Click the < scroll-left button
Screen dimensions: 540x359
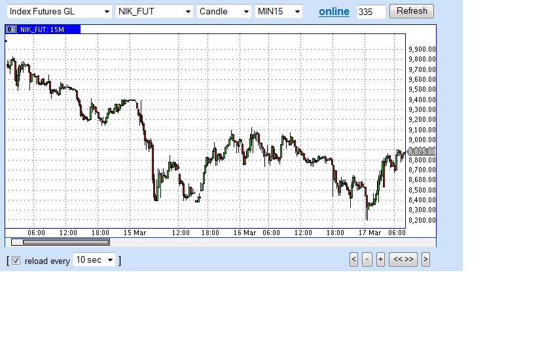tap(353, 259)
